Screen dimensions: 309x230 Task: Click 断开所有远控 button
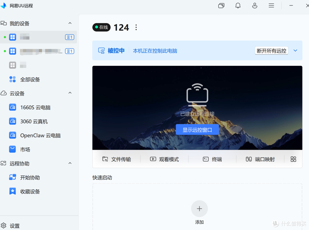click(x=271, y=51)
